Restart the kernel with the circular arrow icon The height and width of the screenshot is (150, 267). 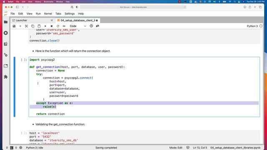[x=58, y=26]
